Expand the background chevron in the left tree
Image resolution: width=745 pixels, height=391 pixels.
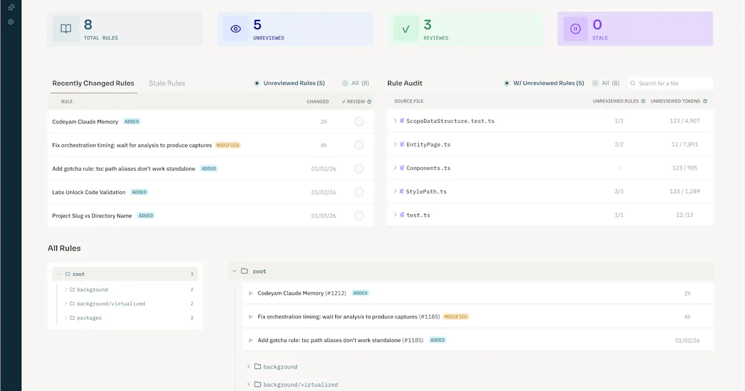pos(66,289)
